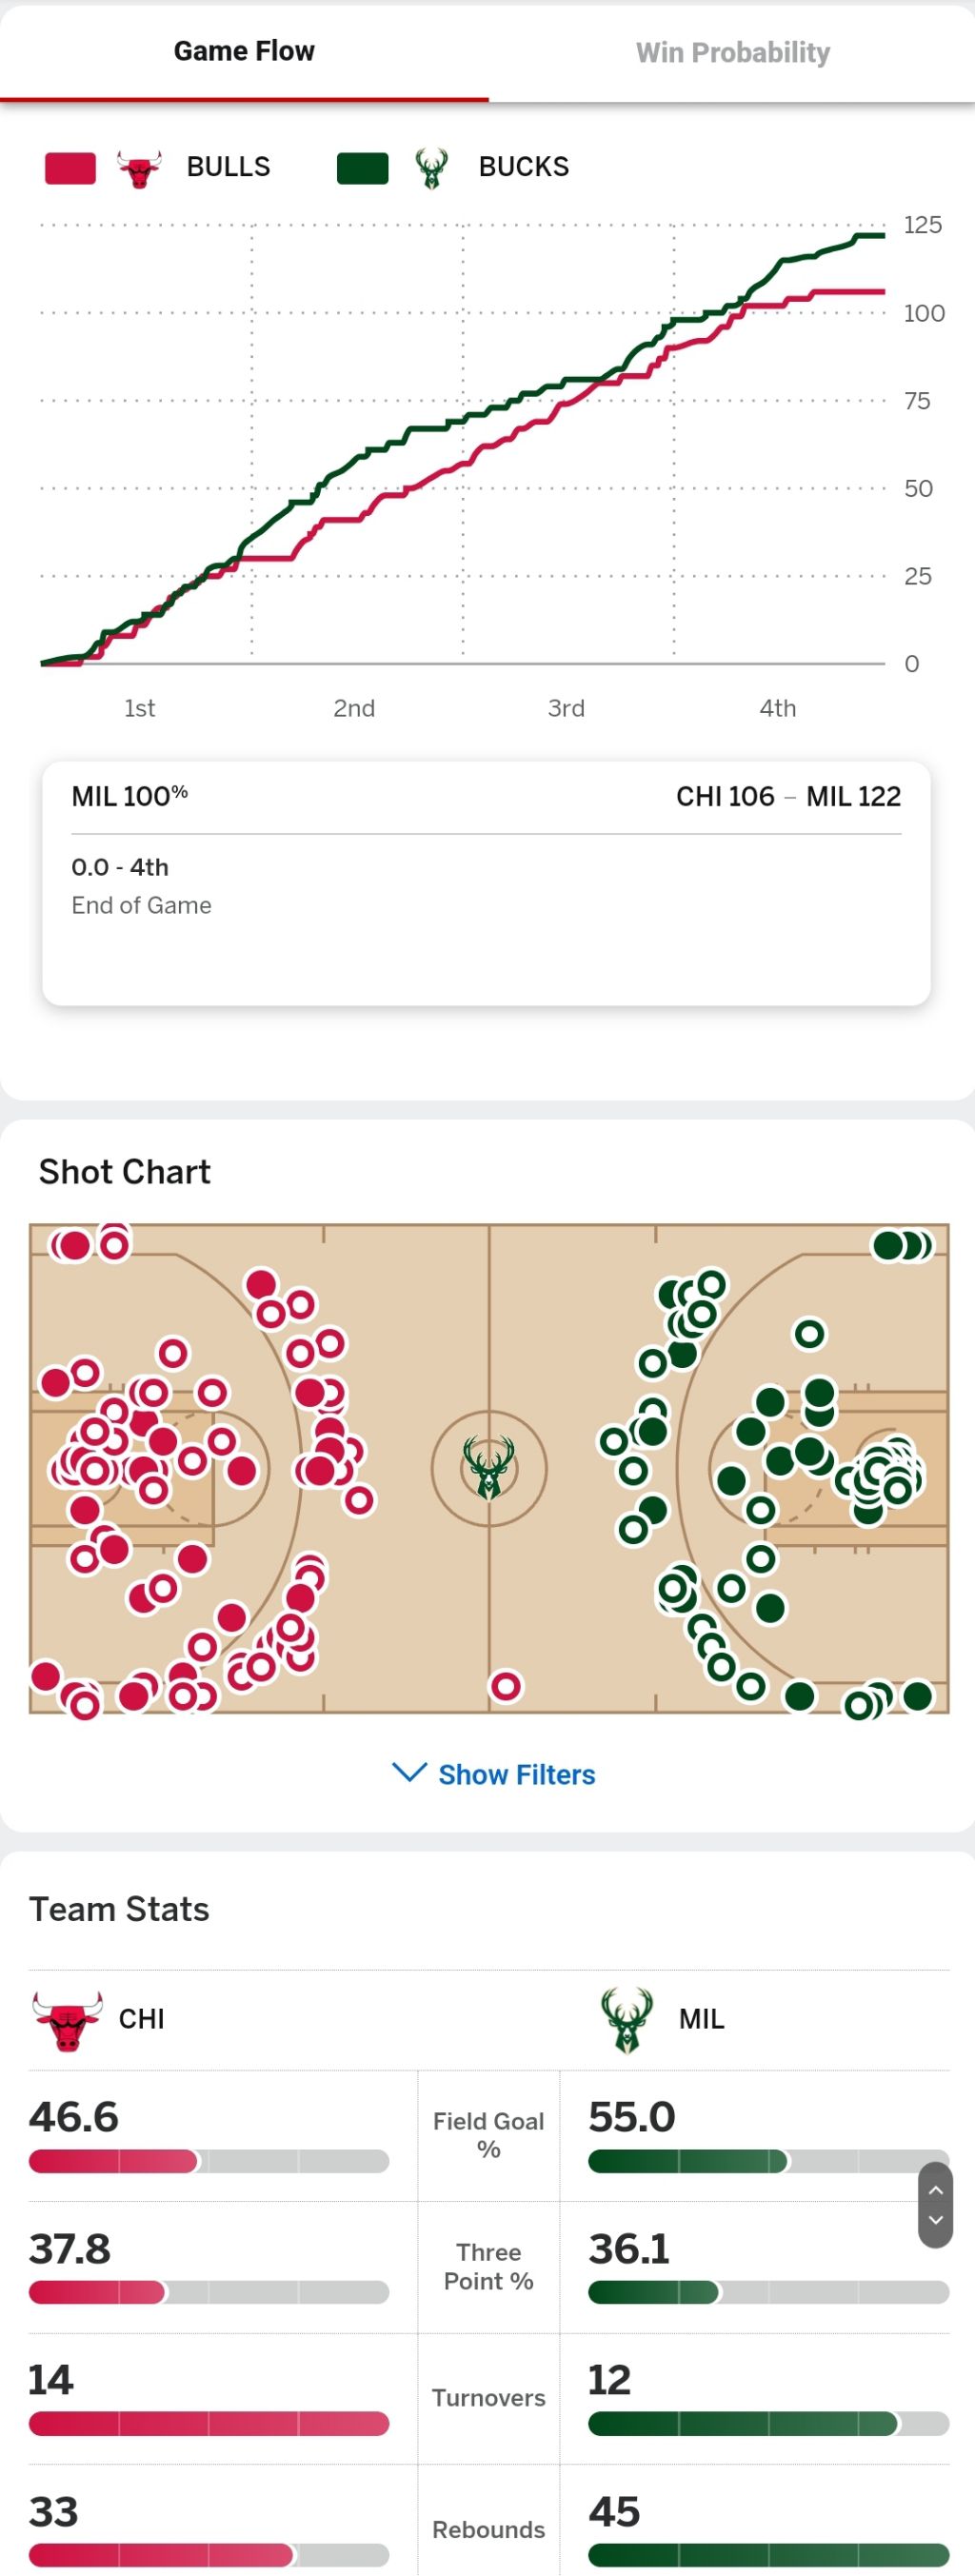Click the End of Game score summary card

pos(486,884)
